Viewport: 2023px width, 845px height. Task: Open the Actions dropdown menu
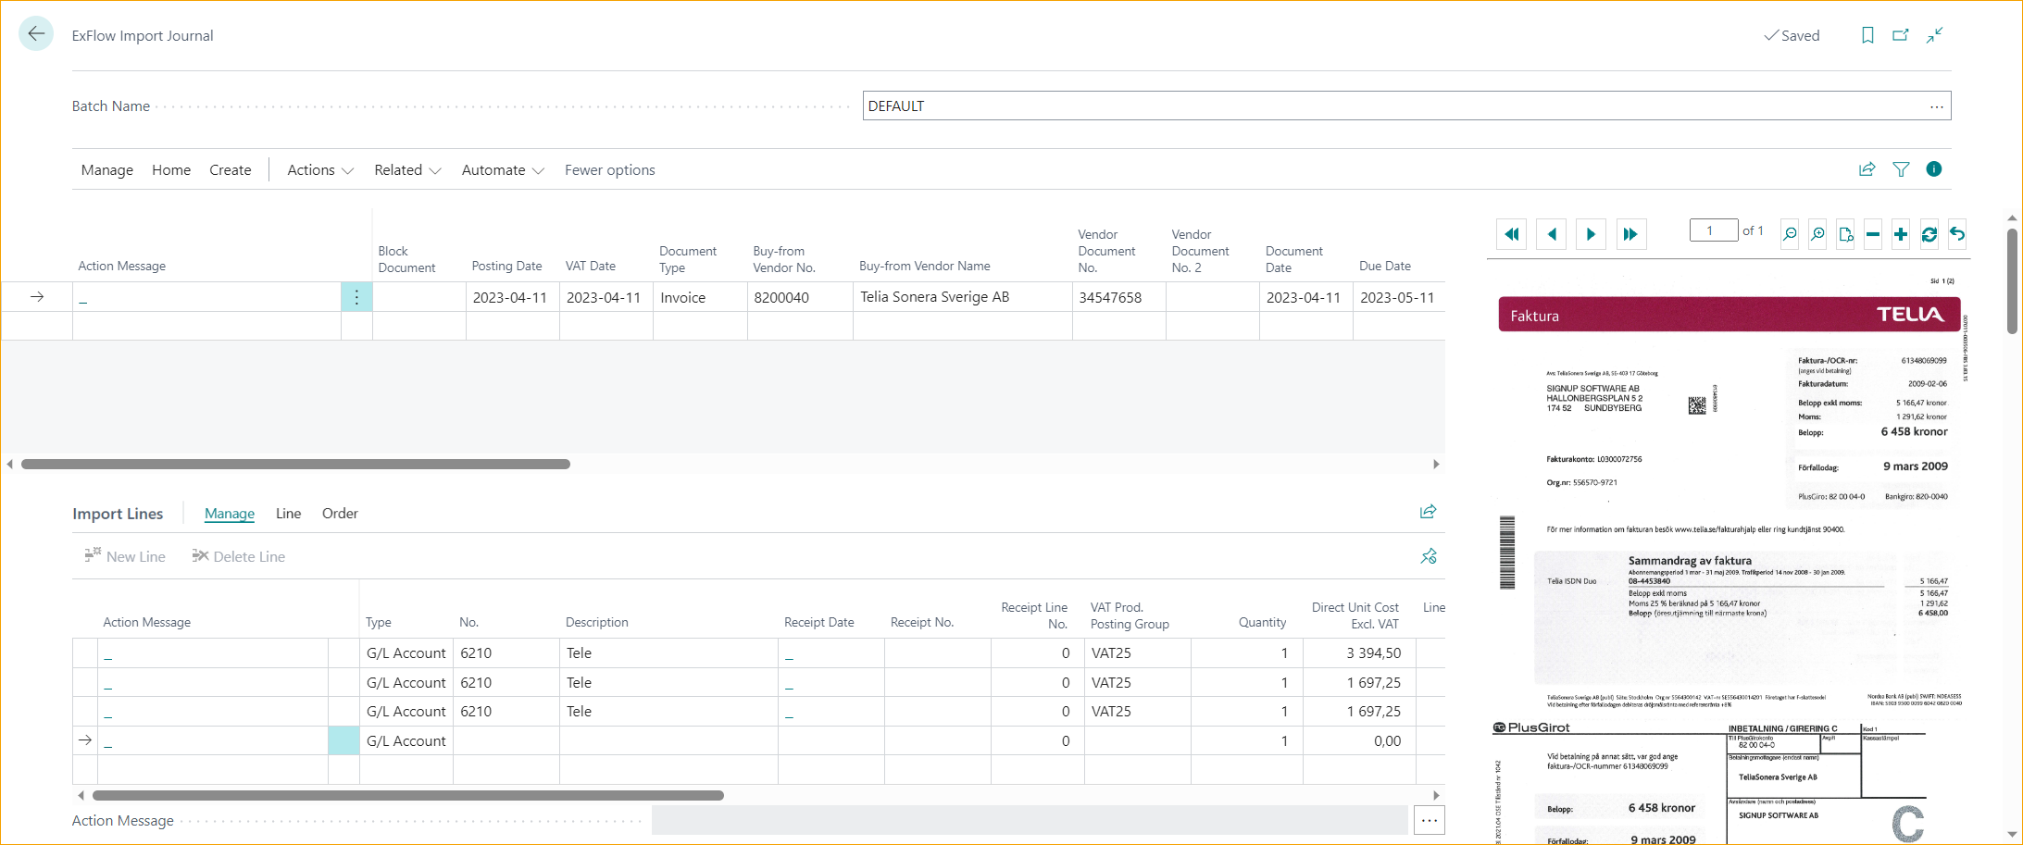pos(318,169)
